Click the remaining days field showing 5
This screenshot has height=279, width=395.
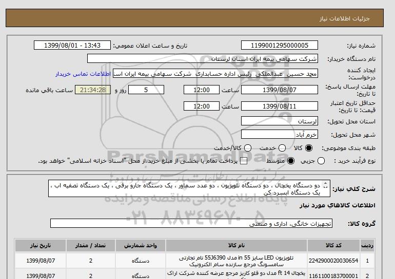pos(146,90)
